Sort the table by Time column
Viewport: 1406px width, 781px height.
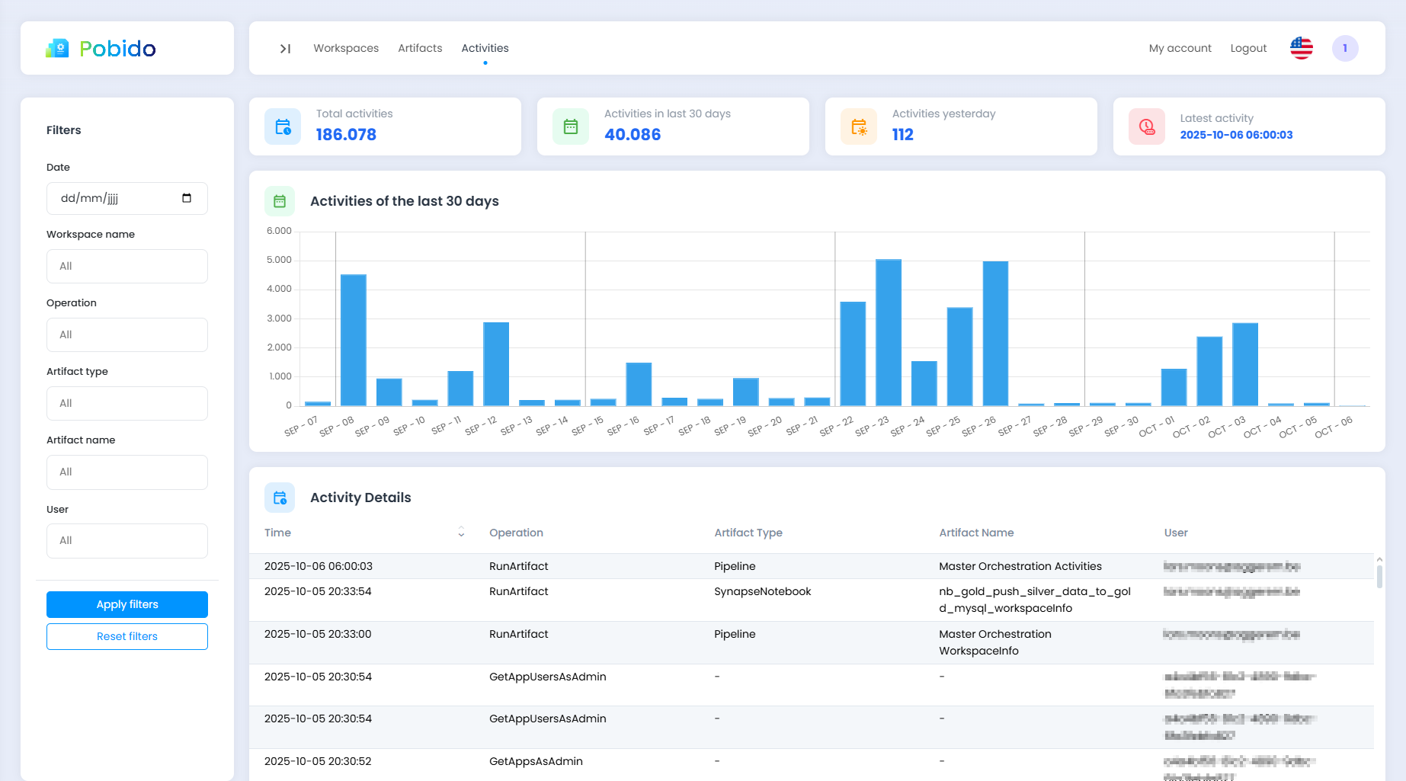[x=461, y=533]
